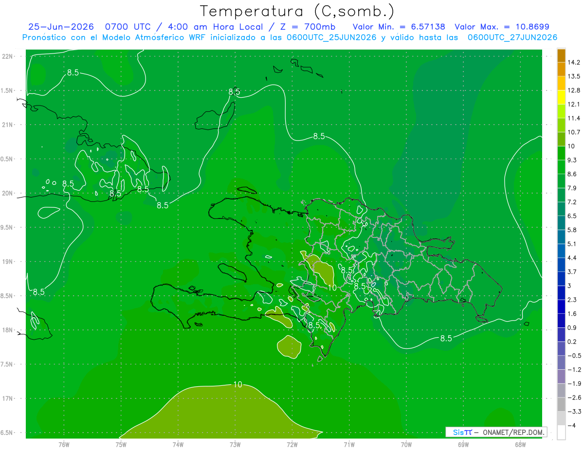Click the "10.7" color scale label
Viewport: 584px width, 451px height.
(x=574, y=132)
